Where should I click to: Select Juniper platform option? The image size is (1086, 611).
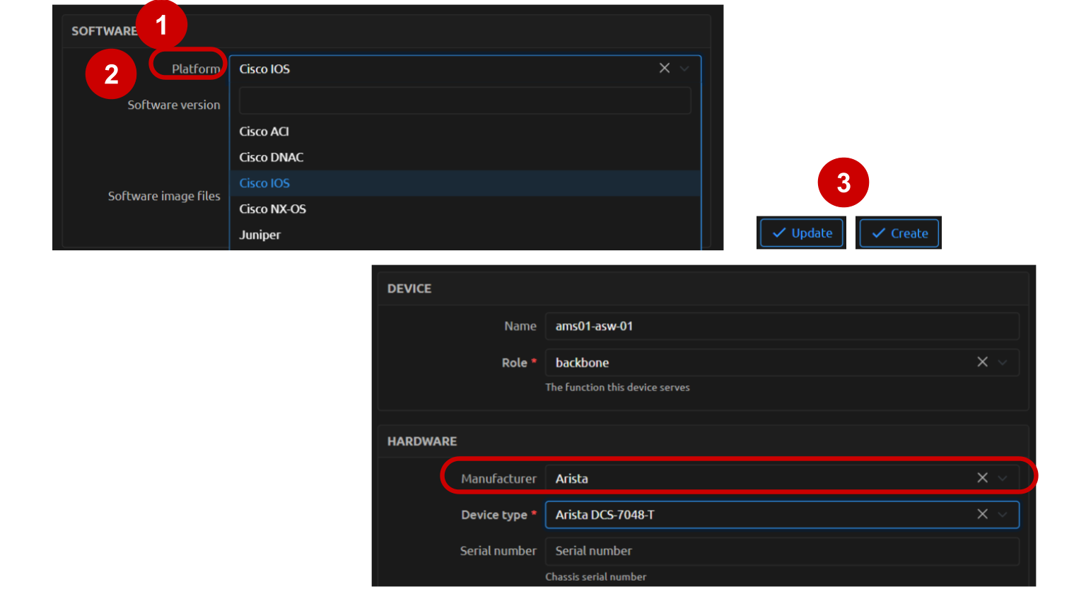tap(259, 235)
